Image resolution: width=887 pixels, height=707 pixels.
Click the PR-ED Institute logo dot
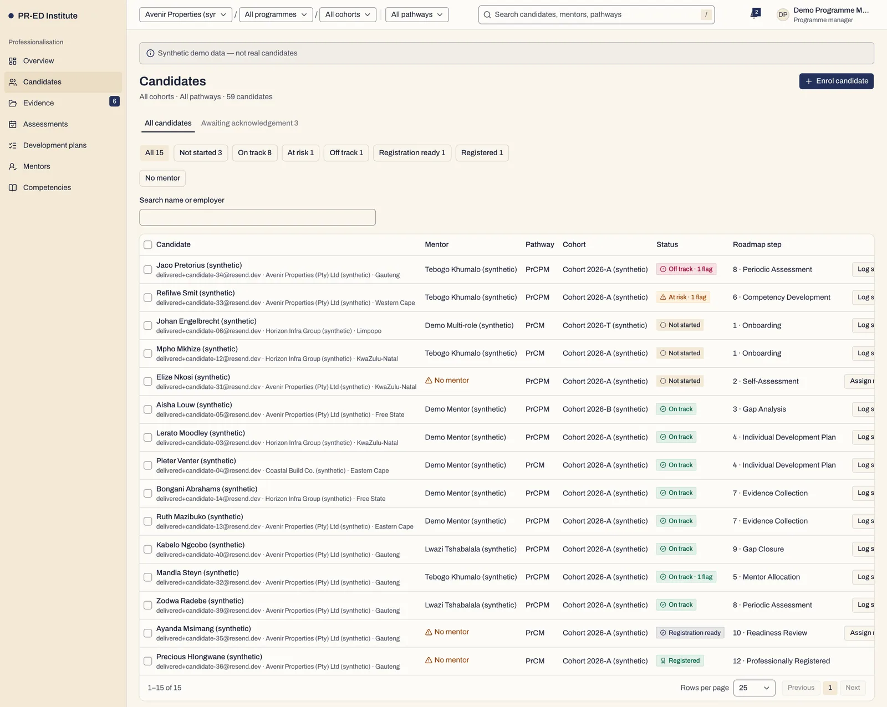tap(11, 16)
